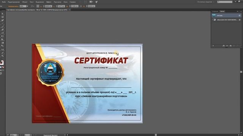
Task: Select the Zoom tool
Action: (x=3, y=56)
